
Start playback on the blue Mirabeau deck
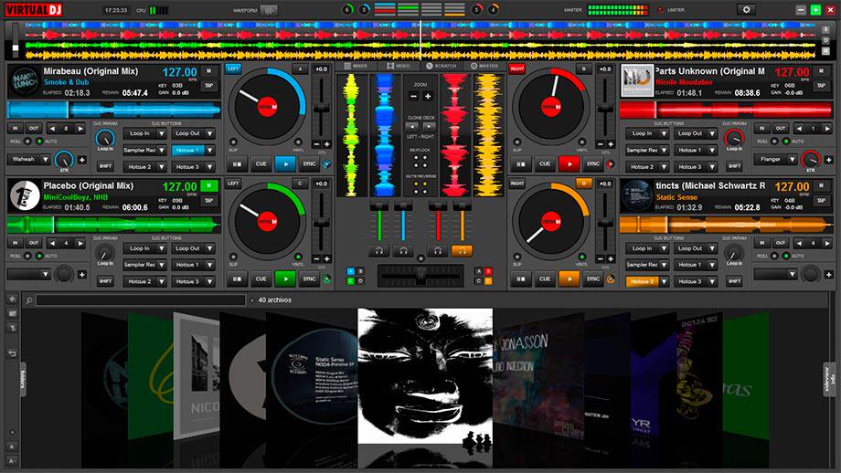[x=285, y=164]
